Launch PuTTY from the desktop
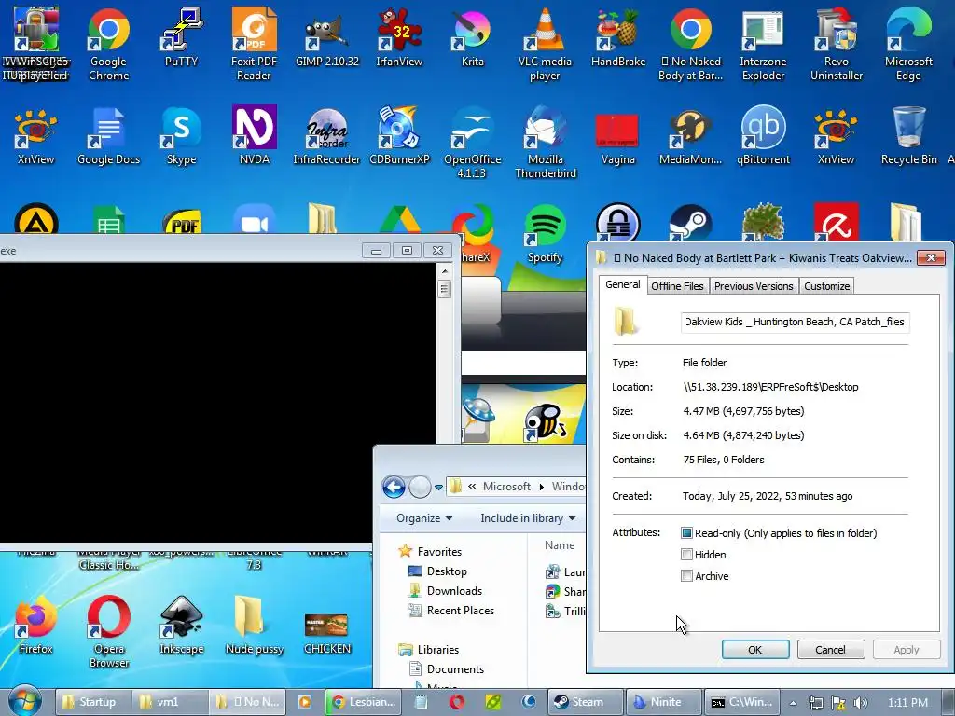This screenshot has height=716, width=955. tap(181, 37)
